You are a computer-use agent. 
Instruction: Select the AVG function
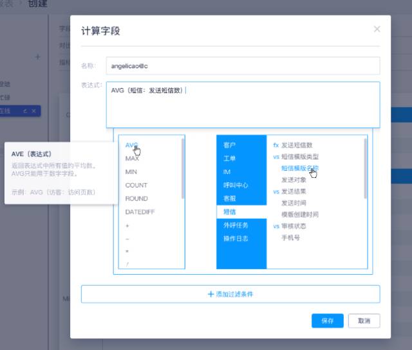point(131,145)
